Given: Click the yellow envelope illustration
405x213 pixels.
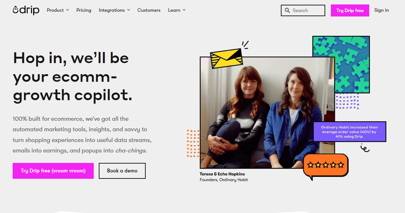Looking at the screenshot, I should pos(226,58).
